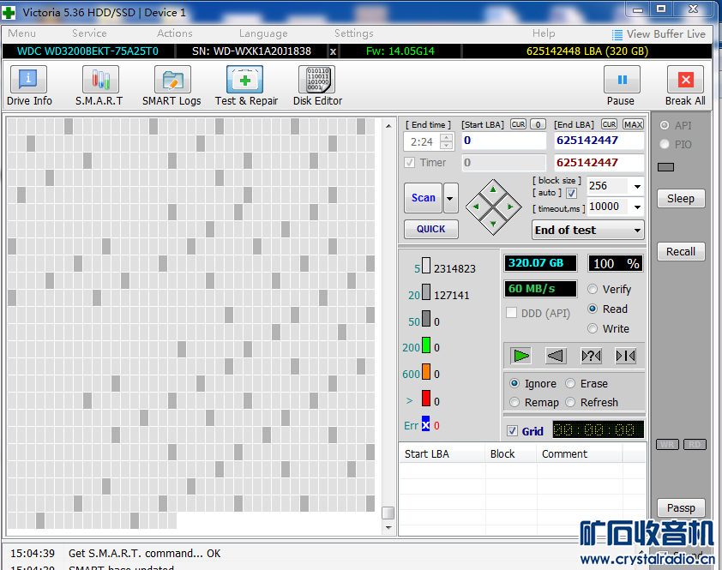Open the Language menu
This screenshot has height=570, width=722.
pos(263,33)
